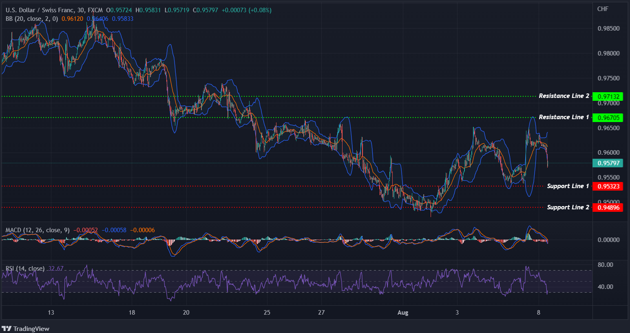Click the RSI value 32.67
The height and width of the screenshot is (333, 630).
pos(56,269)
